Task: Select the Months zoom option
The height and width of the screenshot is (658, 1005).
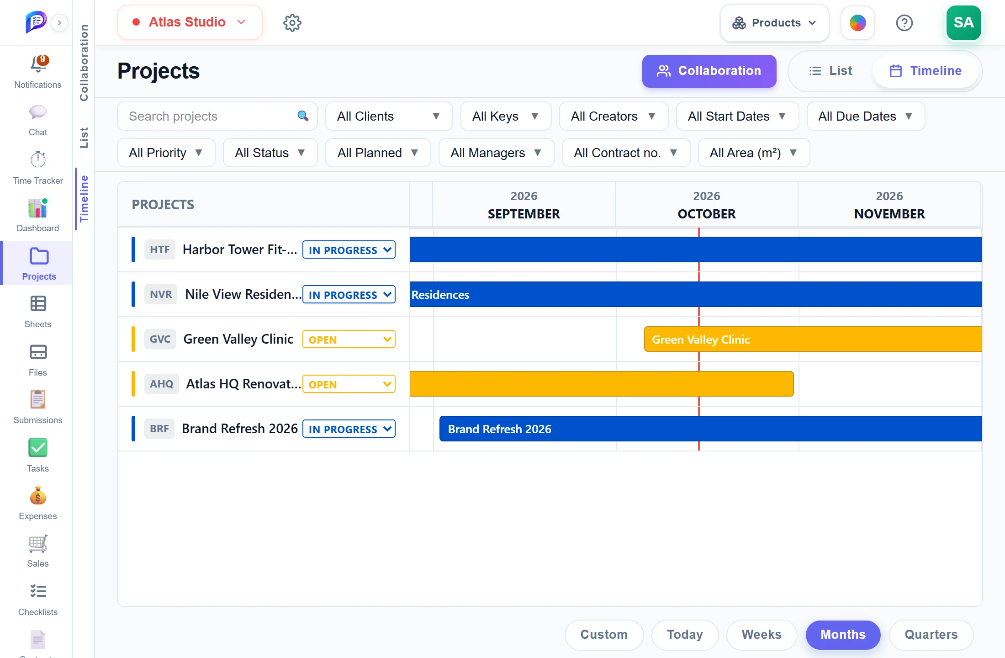Action: (x=843, y=635)
